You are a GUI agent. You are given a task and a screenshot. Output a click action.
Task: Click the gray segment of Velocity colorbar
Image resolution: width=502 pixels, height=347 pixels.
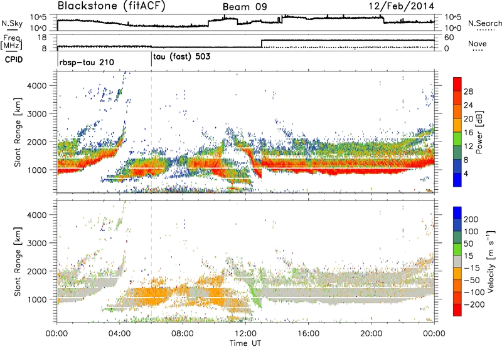[x=457, y=261]
